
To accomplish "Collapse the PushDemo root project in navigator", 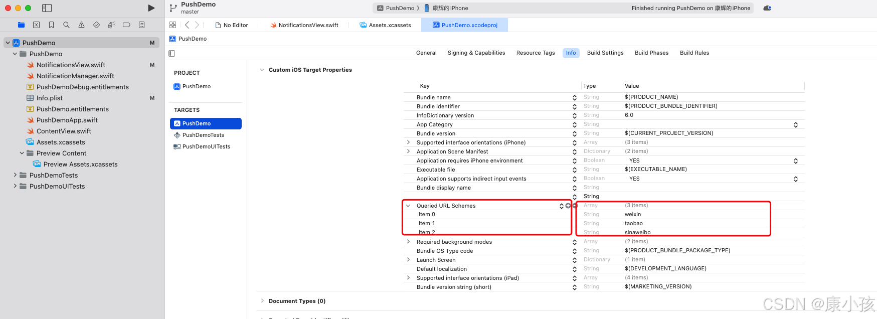I will [8, 43].
